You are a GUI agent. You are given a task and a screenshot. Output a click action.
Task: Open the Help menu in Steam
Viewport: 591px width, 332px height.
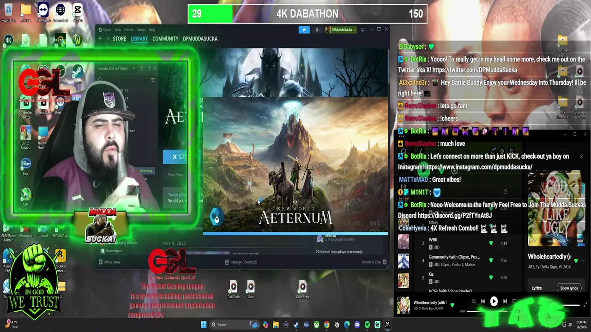pyautogui.click(x=151, y=30)
